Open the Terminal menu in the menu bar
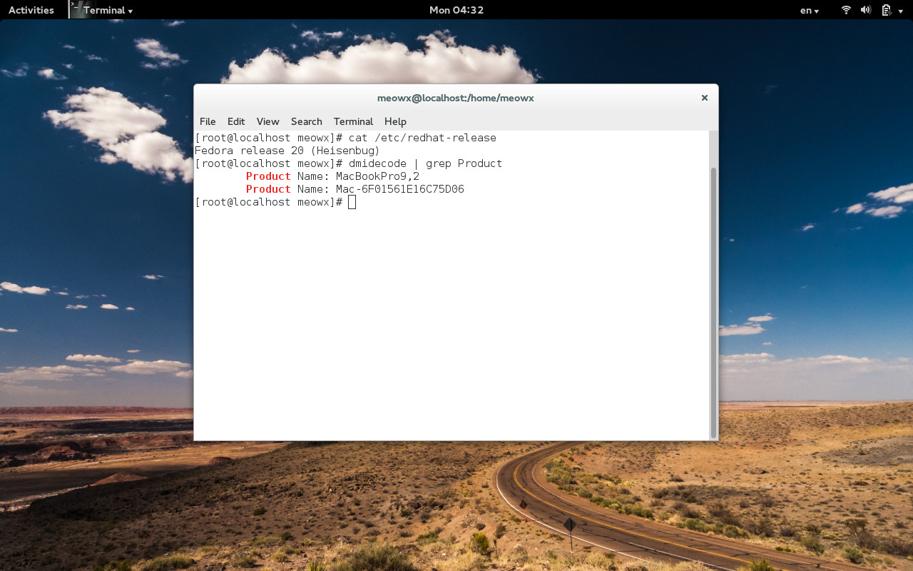Screen dimensions: 913x571 tap(353, 121)
